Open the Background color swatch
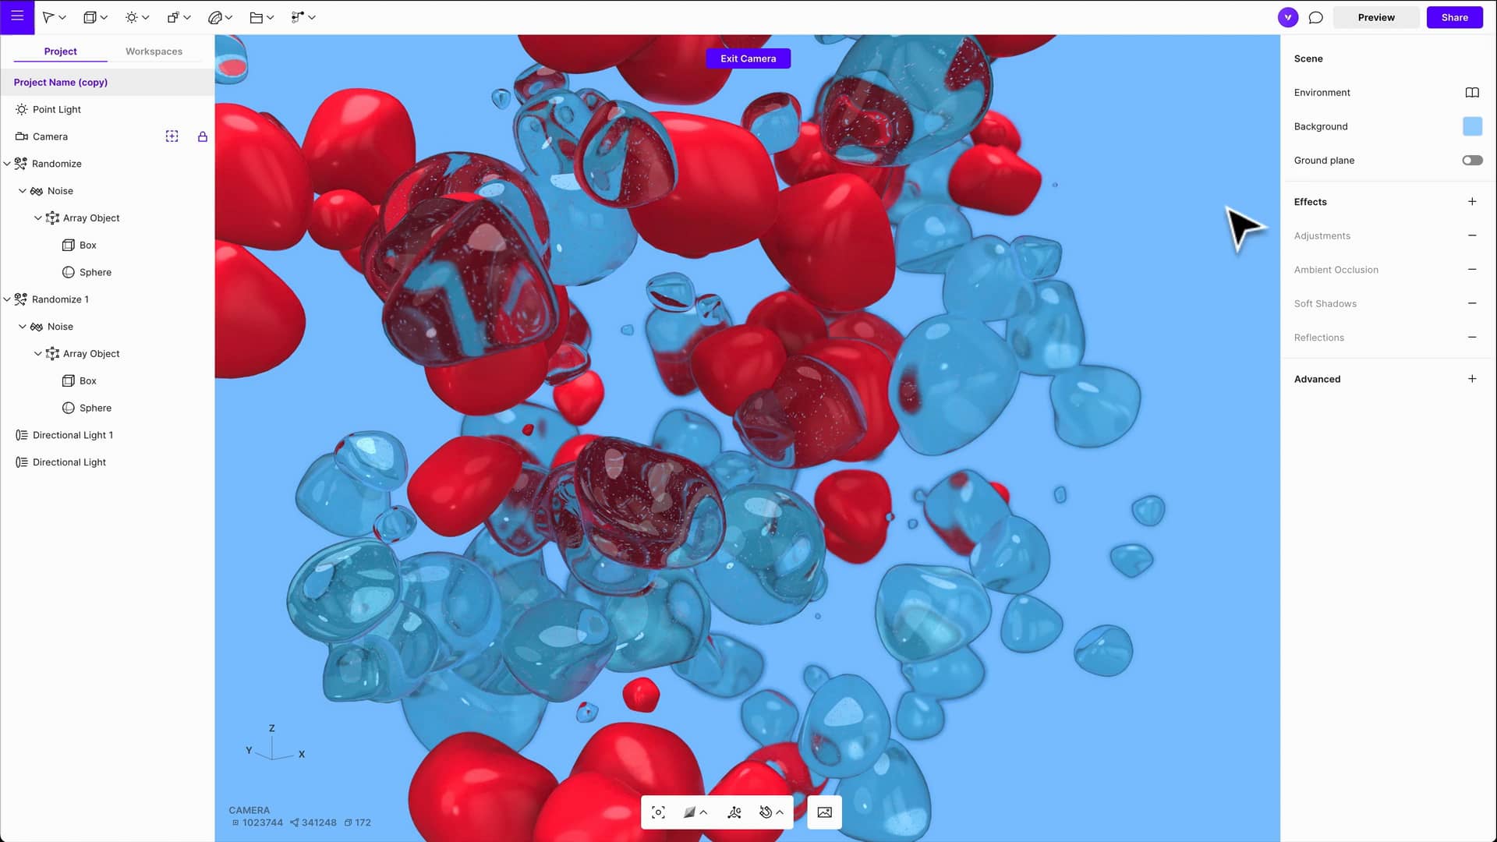Image resolution: width=1497 pixels, height=842 pixels. point(1471,126)
